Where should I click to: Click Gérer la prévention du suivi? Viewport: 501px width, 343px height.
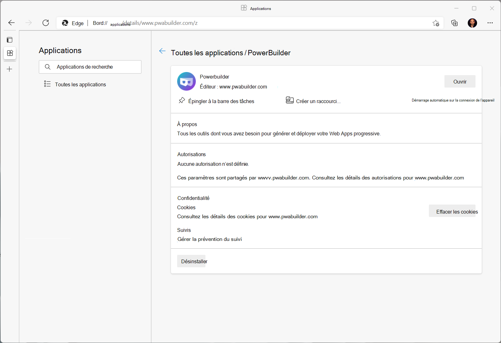coord(209,239)
